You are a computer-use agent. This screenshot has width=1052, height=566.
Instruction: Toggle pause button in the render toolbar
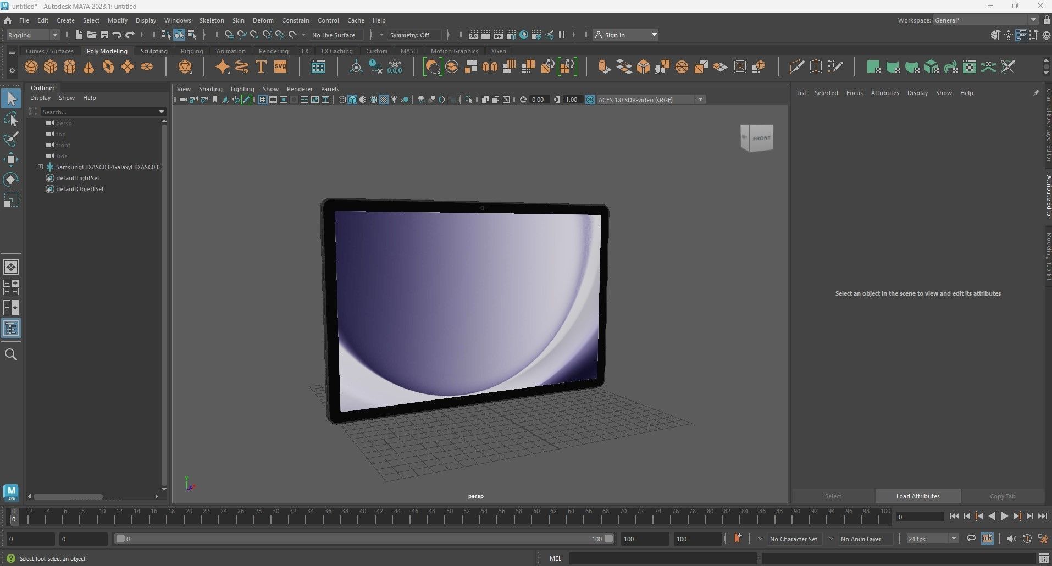click(562, 35)
